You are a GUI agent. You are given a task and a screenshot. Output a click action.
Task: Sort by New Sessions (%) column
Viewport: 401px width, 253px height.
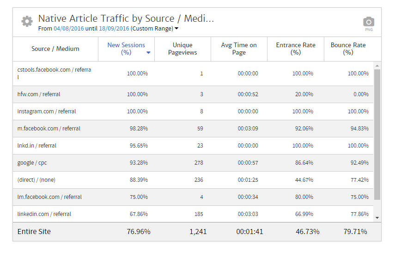click(126, 49)
